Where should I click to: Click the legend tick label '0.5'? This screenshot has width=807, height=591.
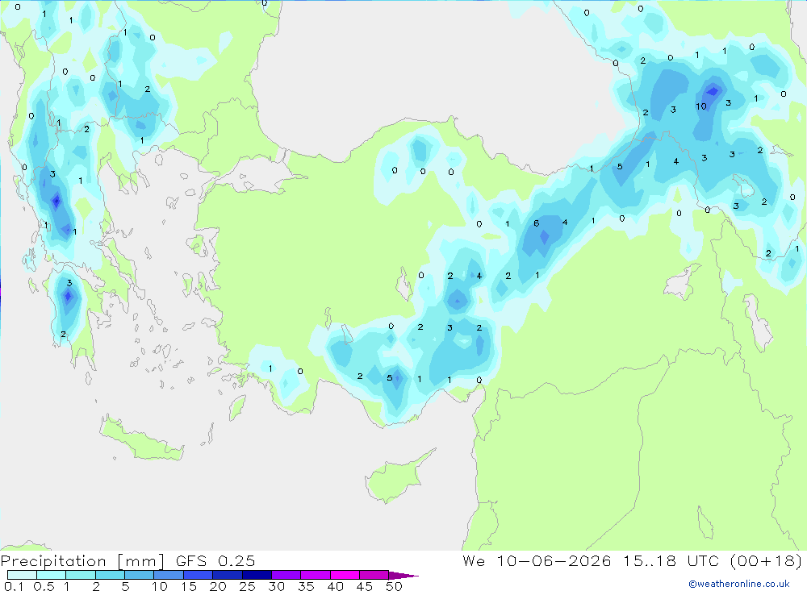click(x=44, y=586)
